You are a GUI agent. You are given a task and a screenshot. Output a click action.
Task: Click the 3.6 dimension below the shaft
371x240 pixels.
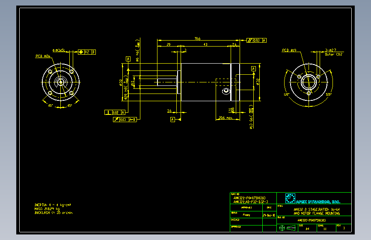pos(169,111)
